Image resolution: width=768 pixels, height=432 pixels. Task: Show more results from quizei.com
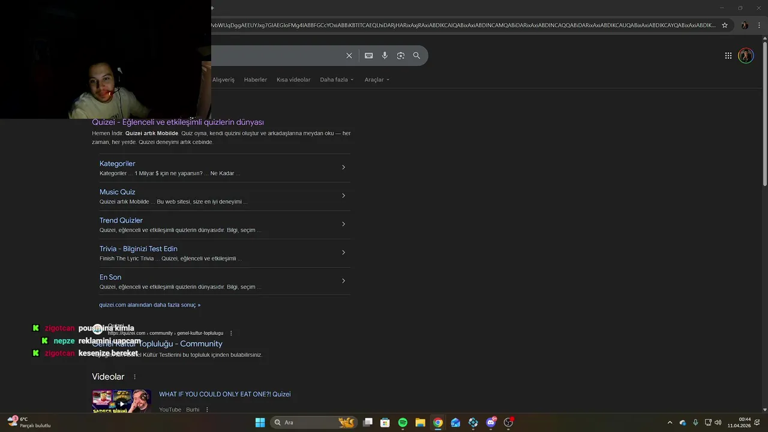[150, 305]
